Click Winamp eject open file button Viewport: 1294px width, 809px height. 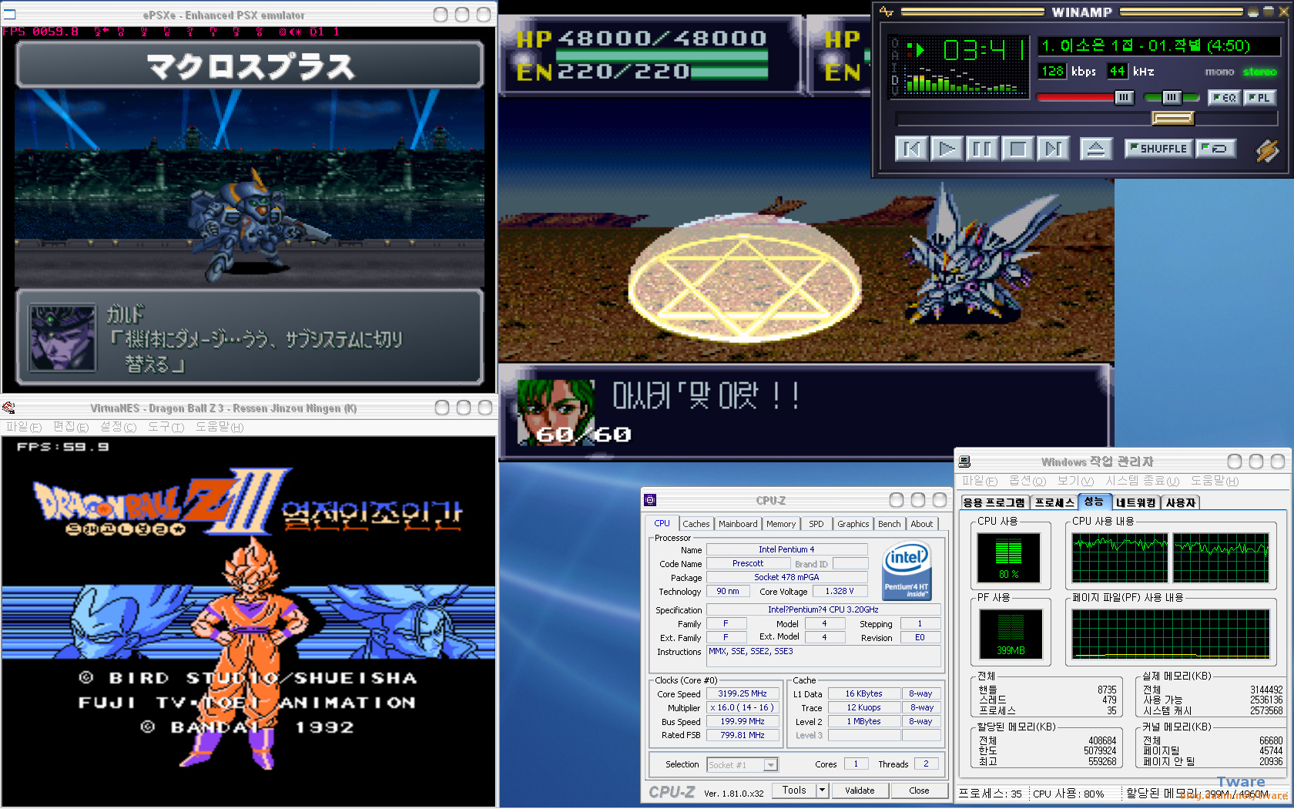tap(1095, 149)
